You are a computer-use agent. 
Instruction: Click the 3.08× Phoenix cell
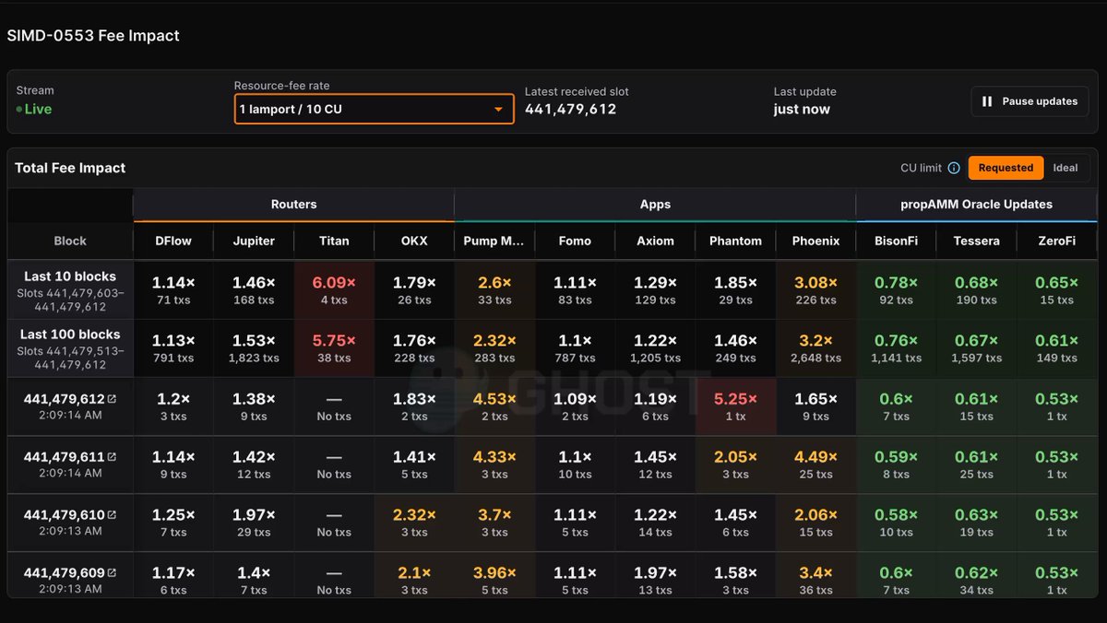coord(816,289)
